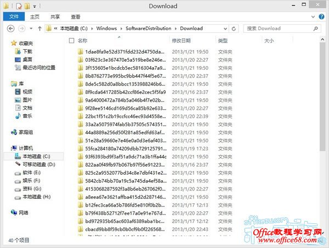The image size is (329, 248).
Task: Open the 文件 tab
Action: (14, 16)
